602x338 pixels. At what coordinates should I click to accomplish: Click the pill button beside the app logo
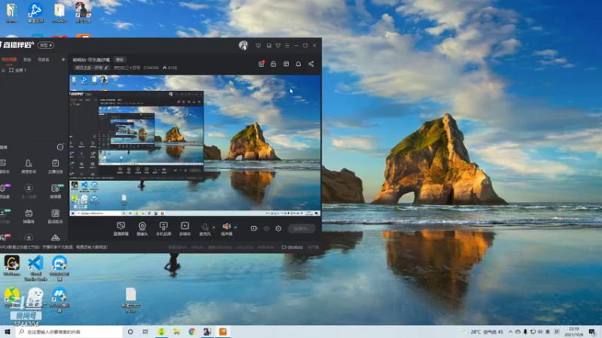pos(46,45)
